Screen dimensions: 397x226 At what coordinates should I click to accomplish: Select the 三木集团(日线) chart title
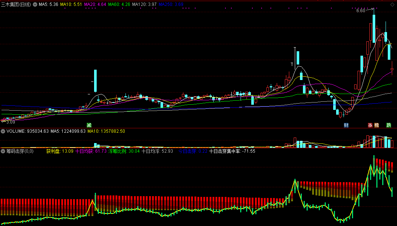coord(16,4)
